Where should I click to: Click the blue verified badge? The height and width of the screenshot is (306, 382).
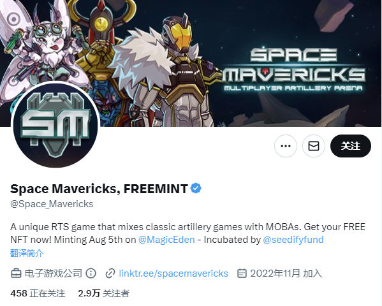coord(196,188)
